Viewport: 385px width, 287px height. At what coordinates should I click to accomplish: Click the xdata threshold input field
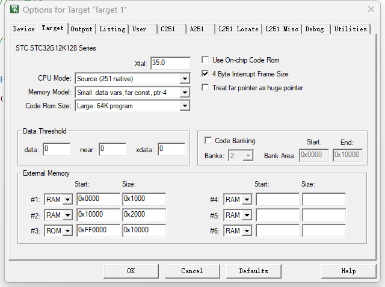click(171, 149)
